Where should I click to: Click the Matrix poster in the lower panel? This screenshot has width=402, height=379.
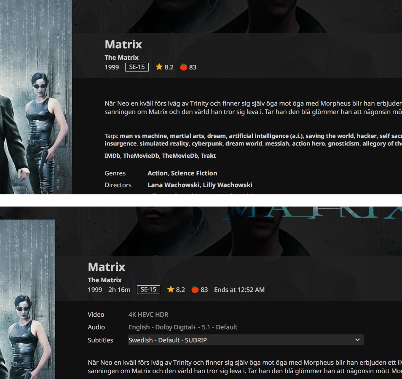point(27,299)
